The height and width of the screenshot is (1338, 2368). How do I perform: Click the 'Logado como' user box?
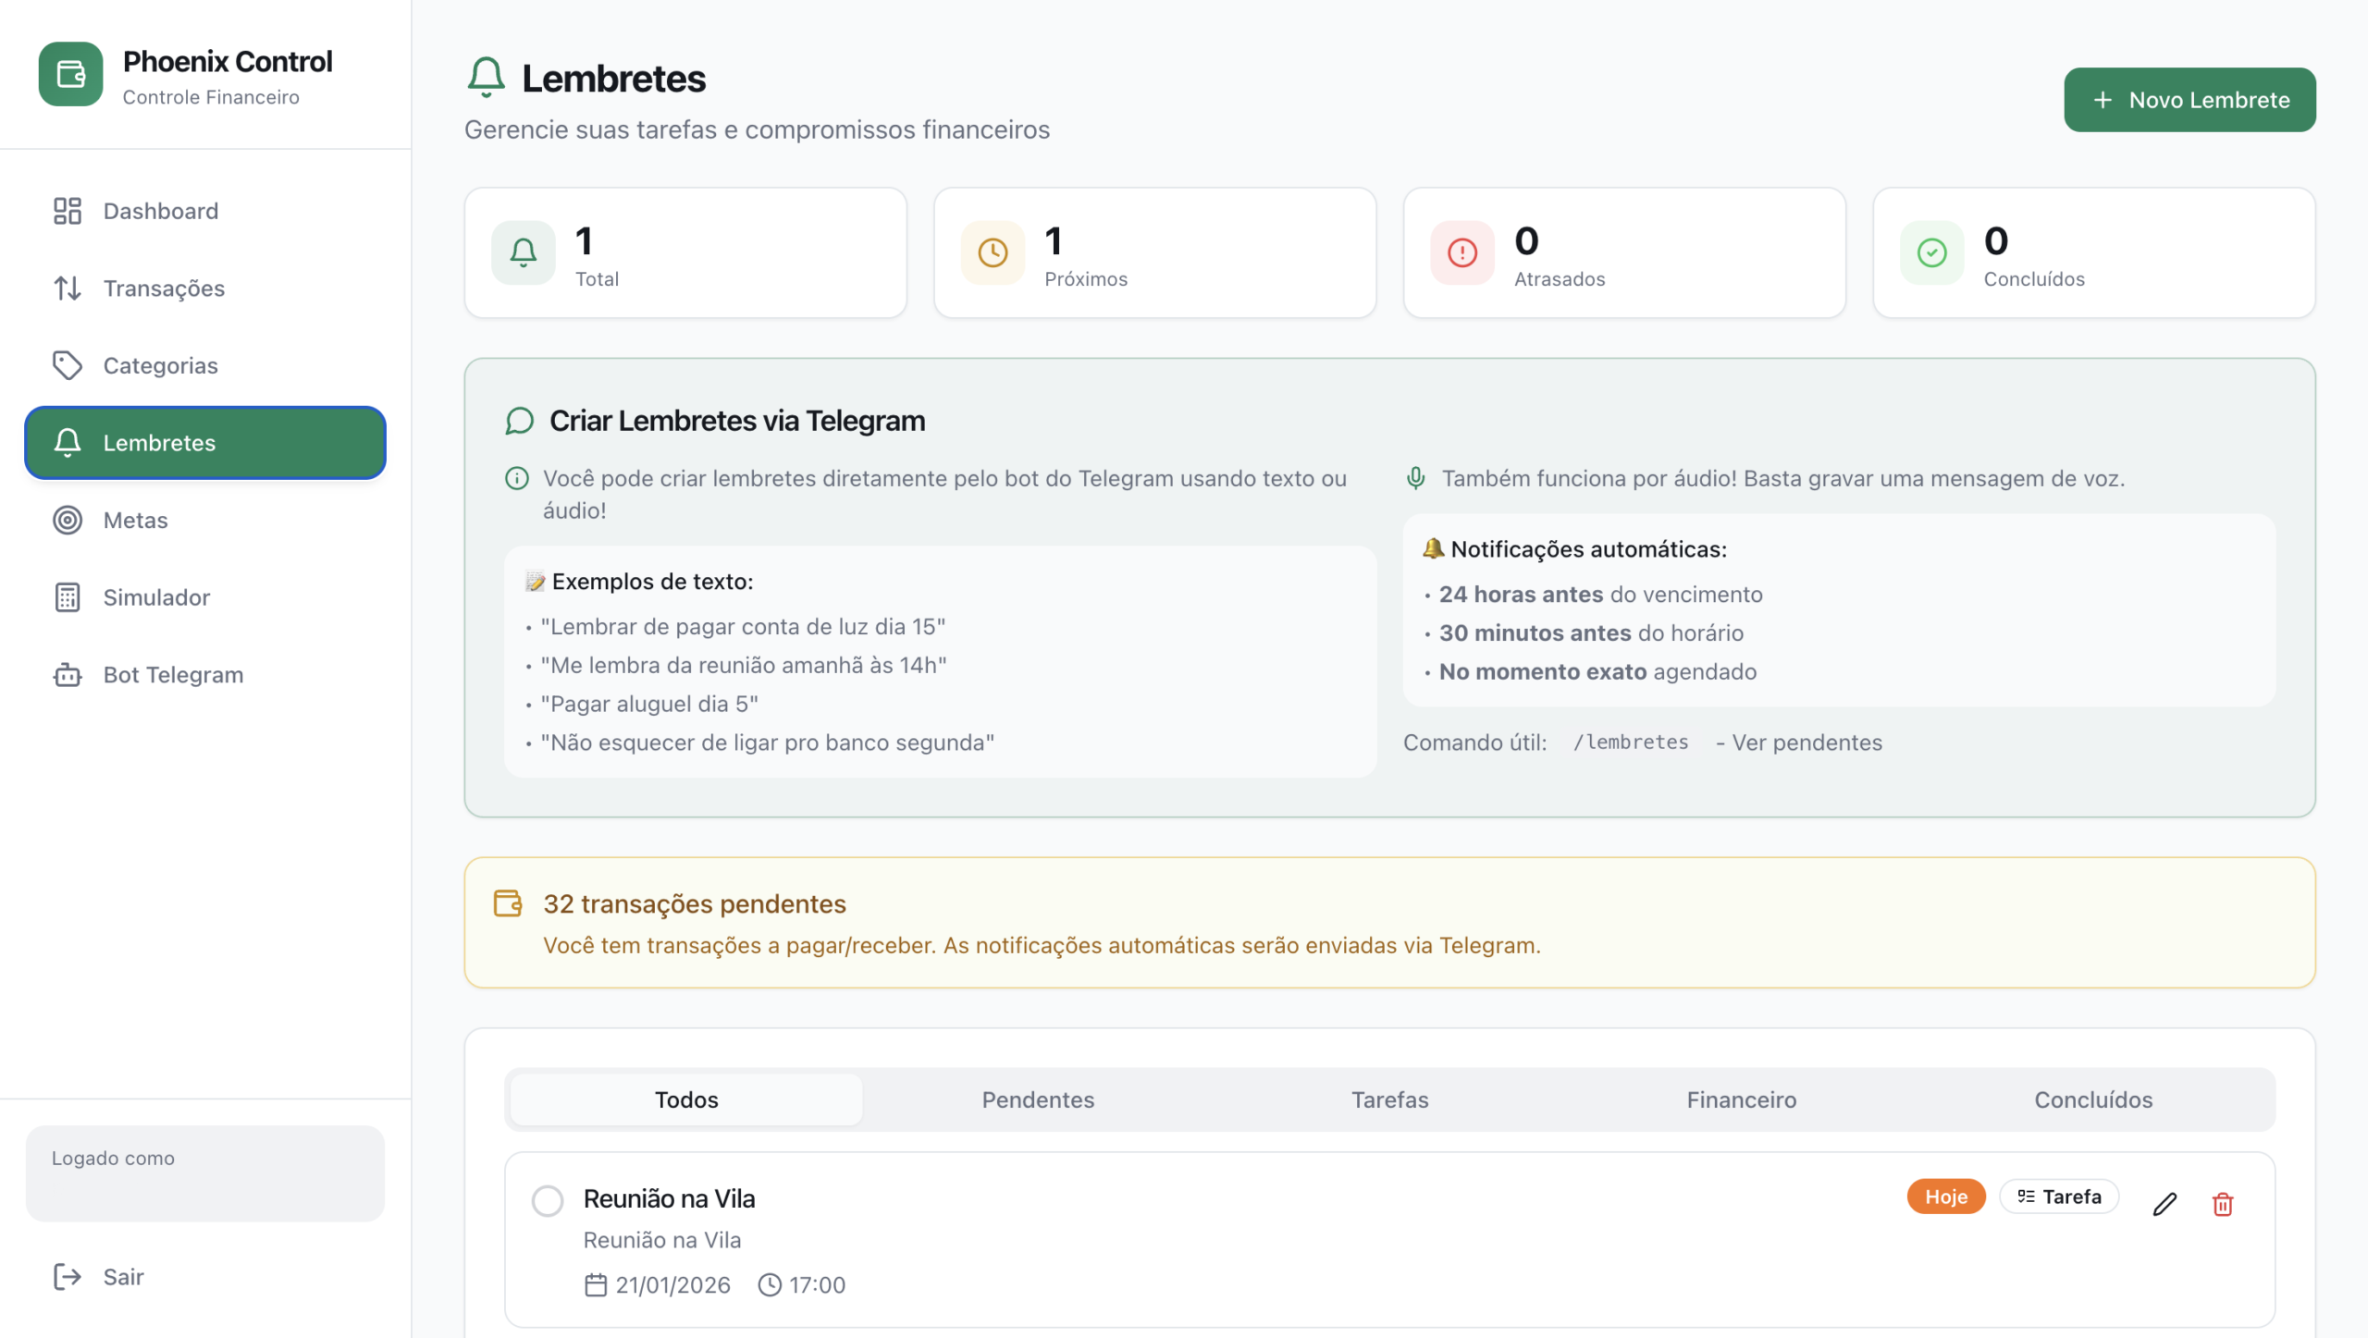[205, 1173]
